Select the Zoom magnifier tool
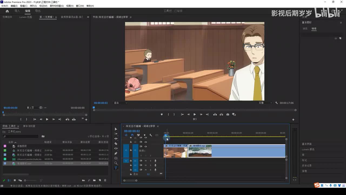346x195 pixels. (116, 163)
